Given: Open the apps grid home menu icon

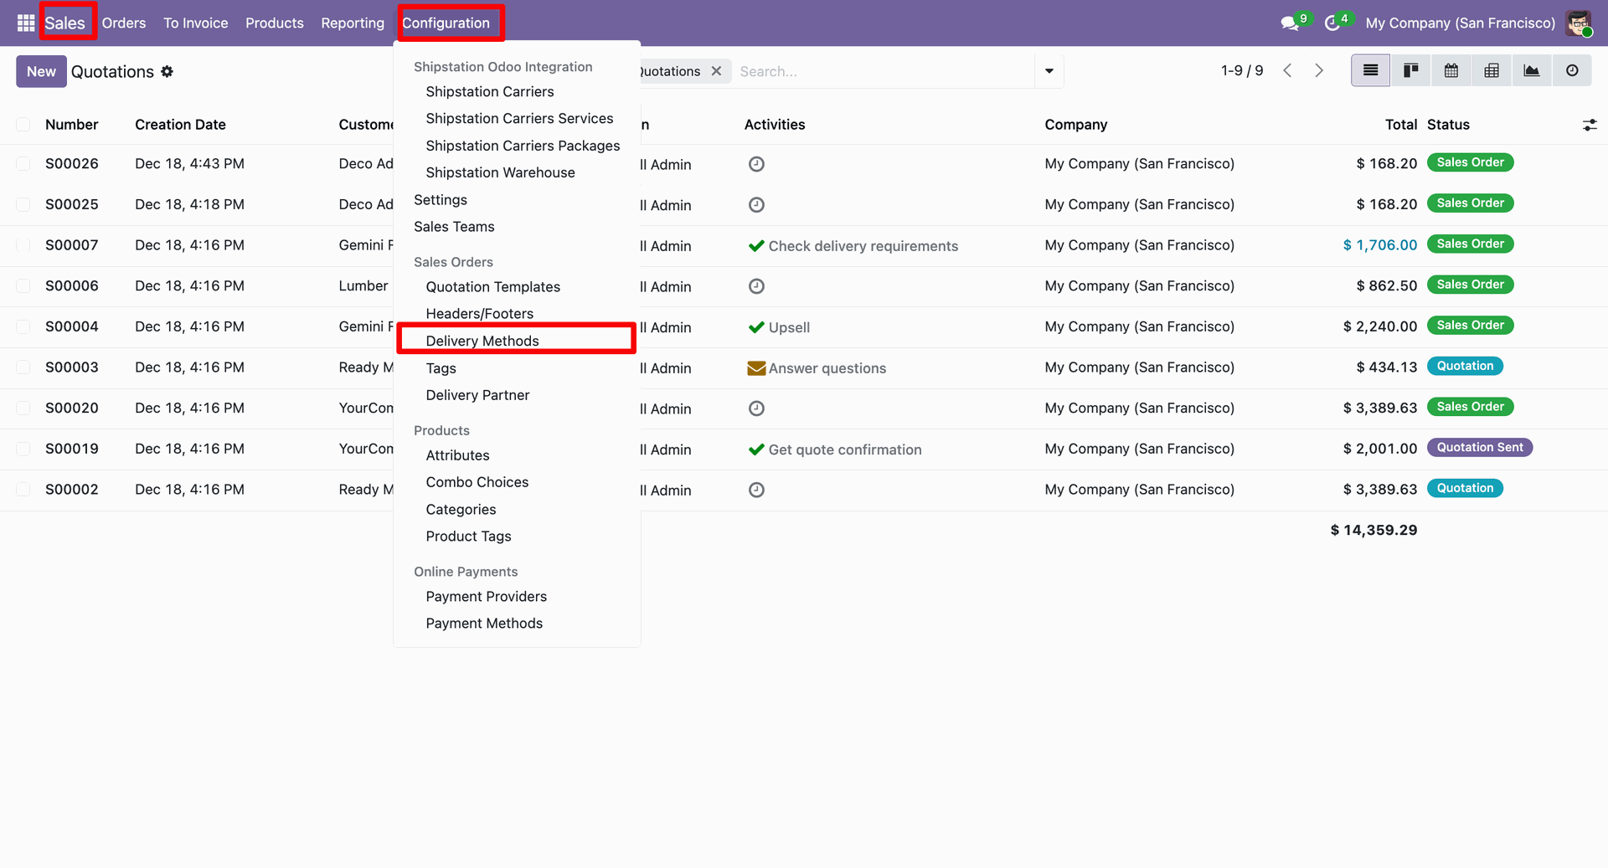Looking at the screenshot, I should pos(25,23).
